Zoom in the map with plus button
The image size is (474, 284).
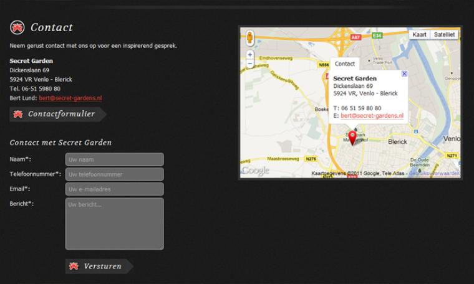coord(250,55)
